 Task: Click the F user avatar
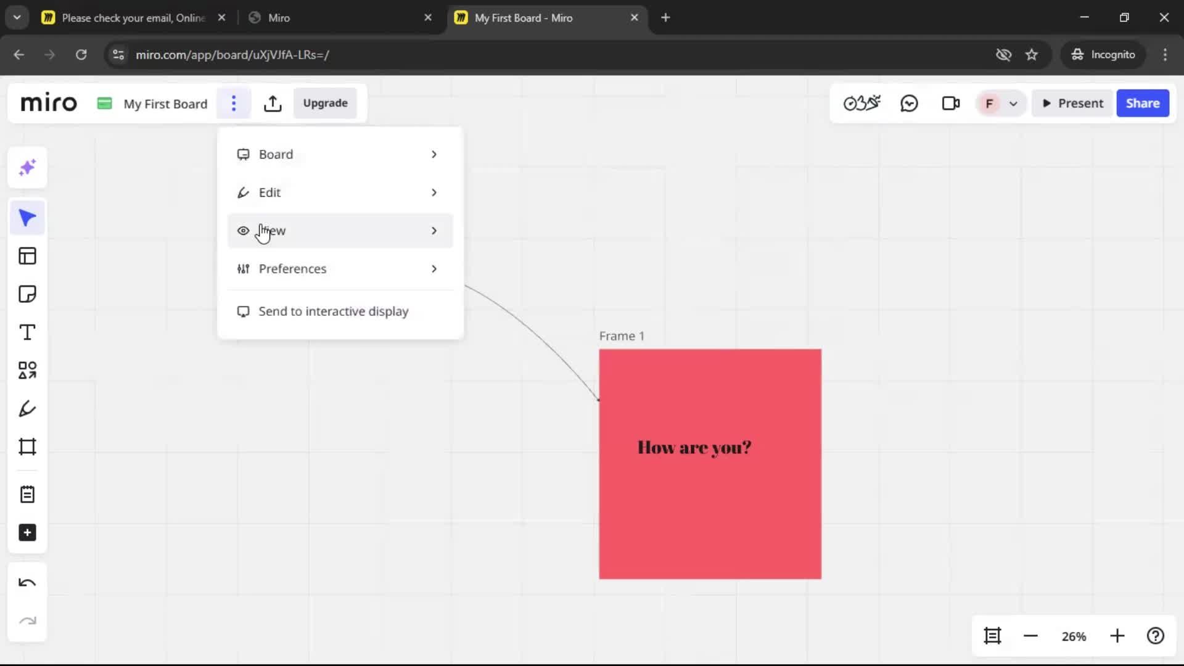(x=989, y=104)
